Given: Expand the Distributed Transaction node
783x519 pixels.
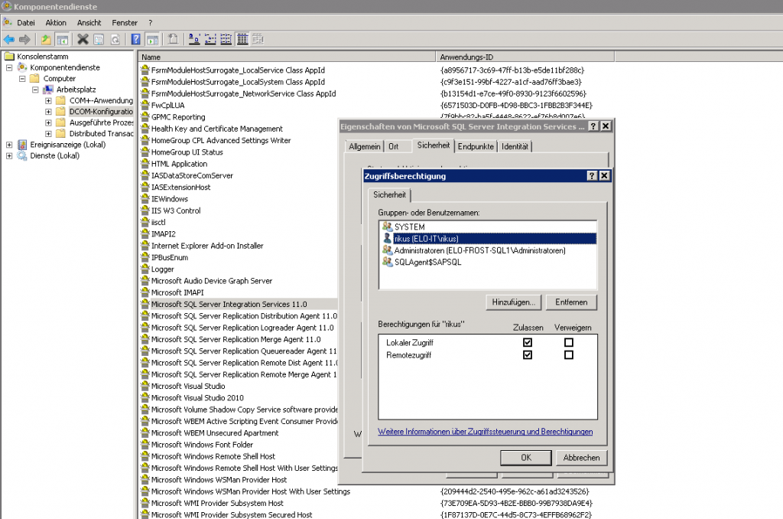Looking at the screenshot, I should 48,133.
